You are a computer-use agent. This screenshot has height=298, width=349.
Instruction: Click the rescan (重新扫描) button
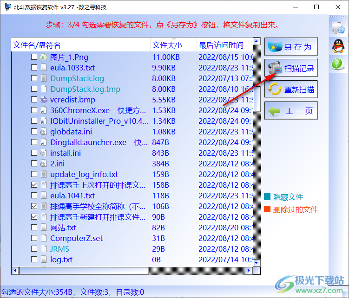point(291,89)
